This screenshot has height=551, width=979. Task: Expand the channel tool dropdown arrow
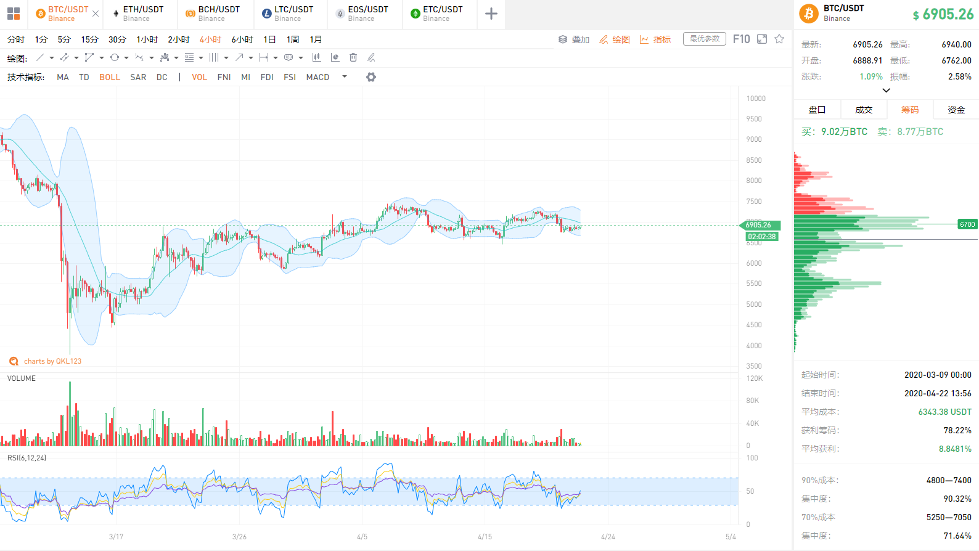coord(76,58)
